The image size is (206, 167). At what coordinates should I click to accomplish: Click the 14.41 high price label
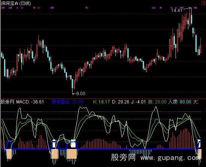click(177, 11)
